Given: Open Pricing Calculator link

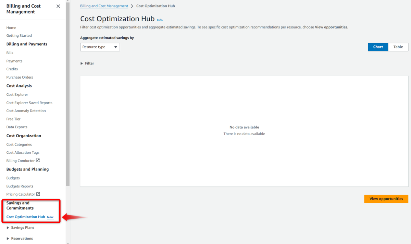Looking at the screenshot, I should click(21, 194).
